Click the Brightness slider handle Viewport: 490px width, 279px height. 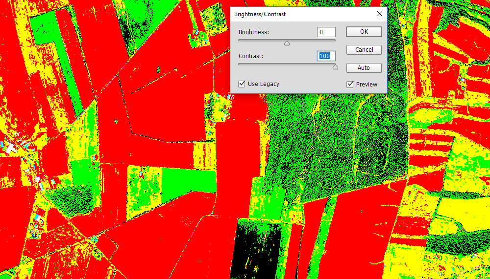pos(287,43)
